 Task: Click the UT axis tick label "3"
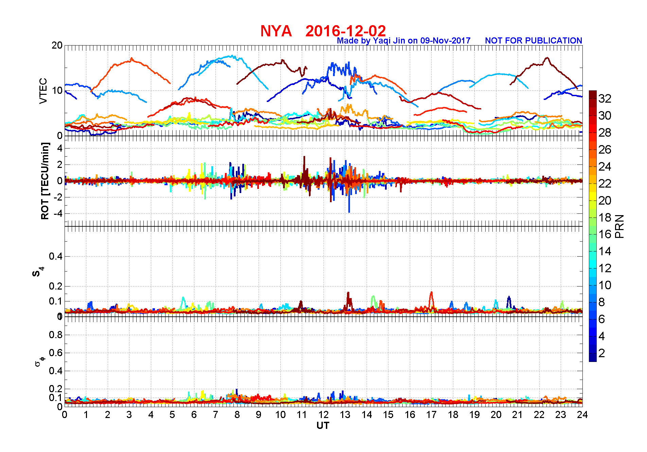129,415
